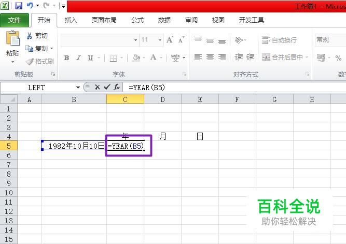Click in the formula bar

coord(234,88)
